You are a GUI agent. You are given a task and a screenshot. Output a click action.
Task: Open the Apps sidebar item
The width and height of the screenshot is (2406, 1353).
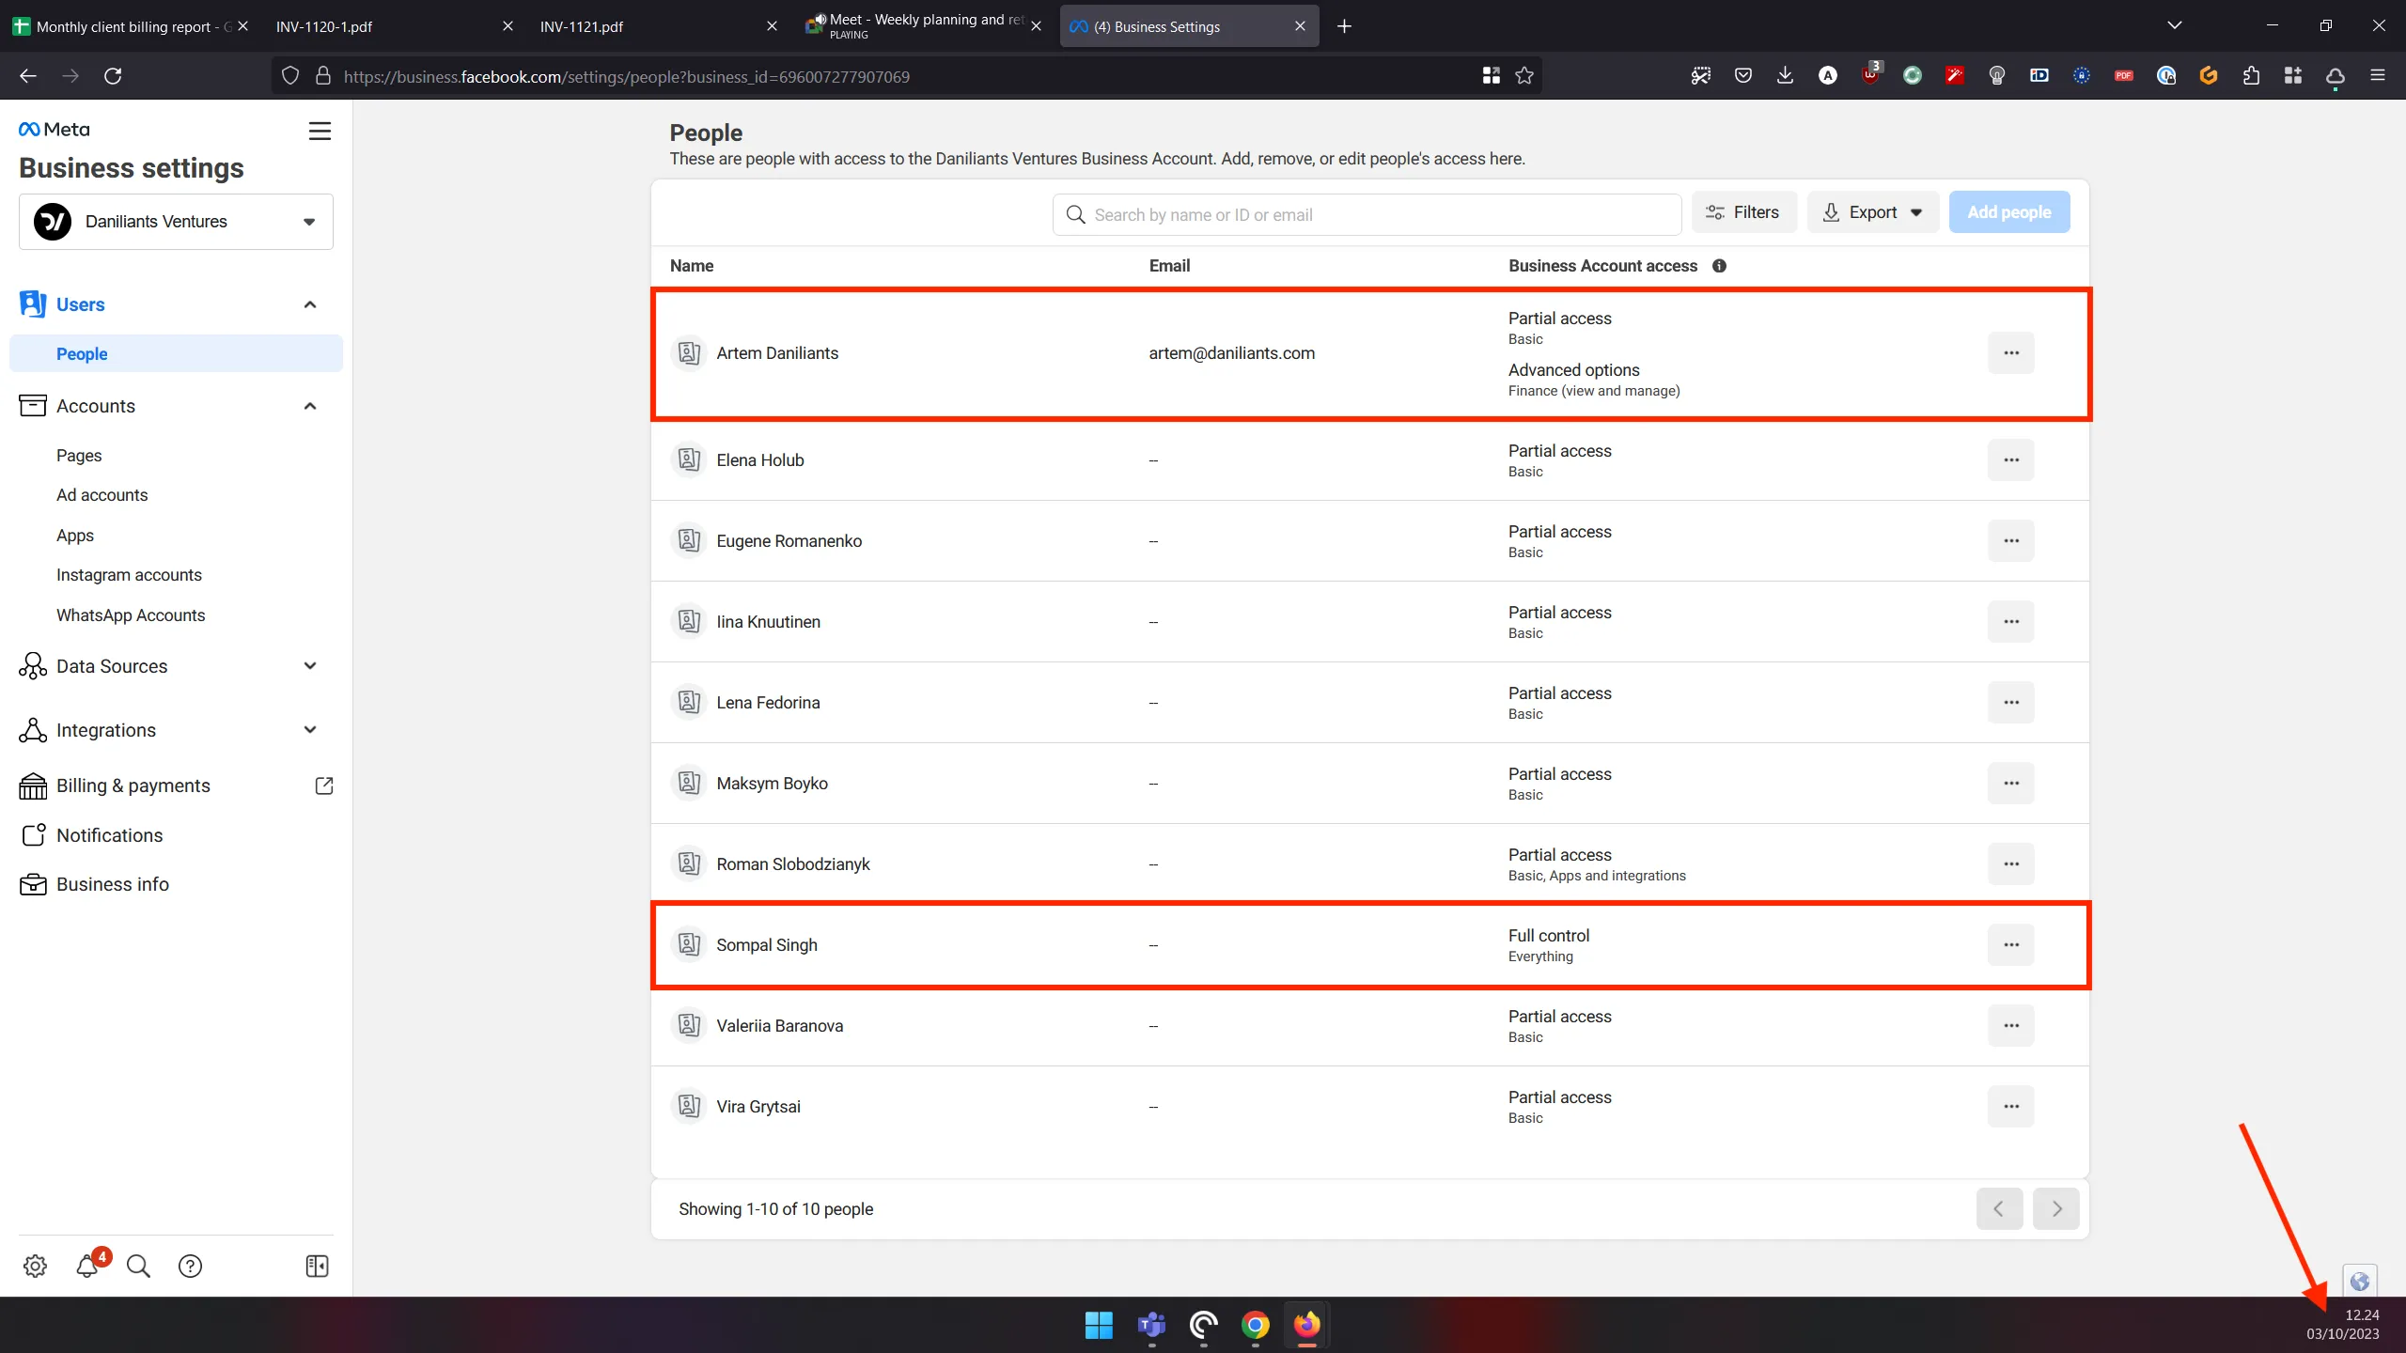point(75,536)
